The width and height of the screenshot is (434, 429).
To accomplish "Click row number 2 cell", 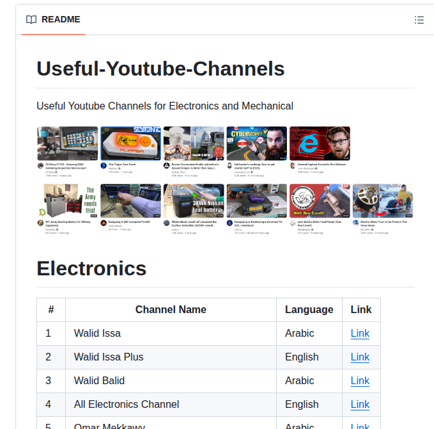I will [51, 357].
